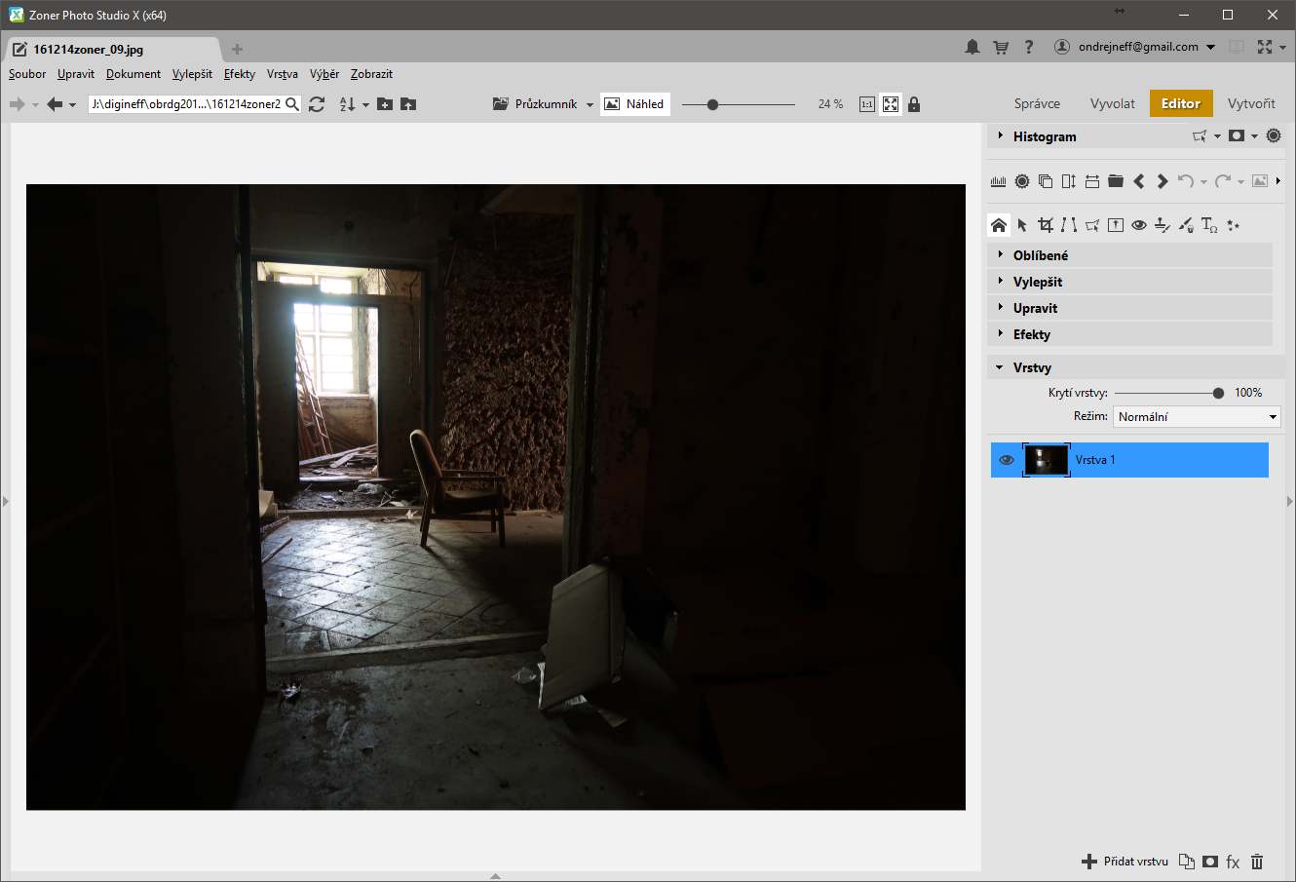Open the Výběr menu
The width and height of the screenshot is (1296, 882).
tap(324, 74)
